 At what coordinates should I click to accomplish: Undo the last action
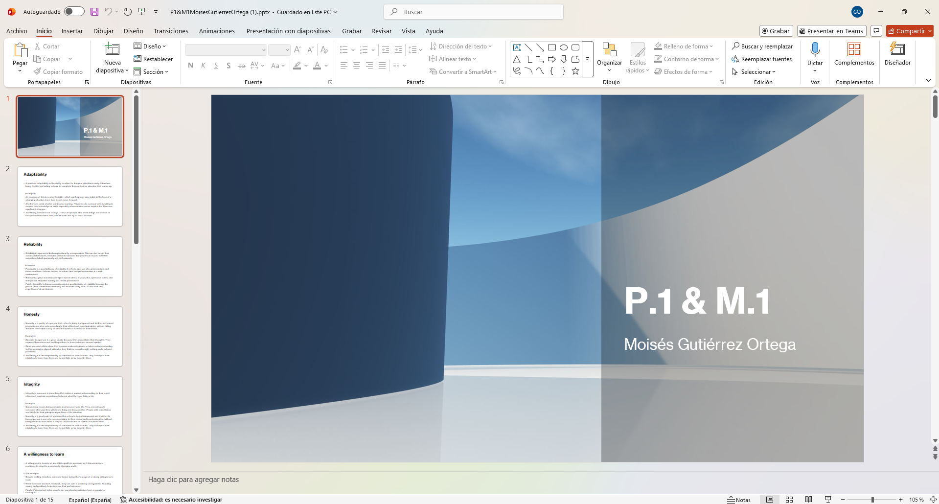click(108, 12)
